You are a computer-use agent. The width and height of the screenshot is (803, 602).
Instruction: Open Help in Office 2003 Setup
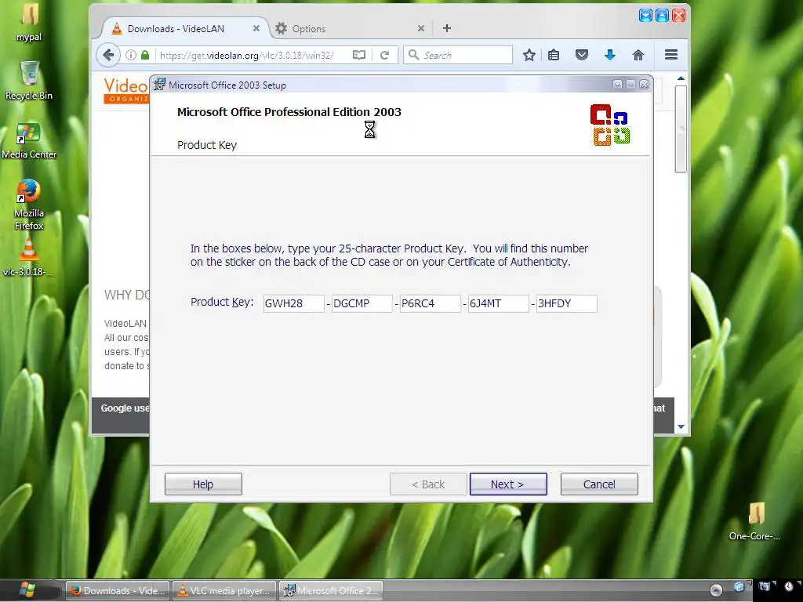(x=203, y=484)
